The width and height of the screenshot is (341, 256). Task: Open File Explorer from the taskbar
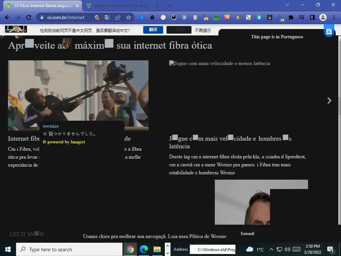click(x=157, y=249)
